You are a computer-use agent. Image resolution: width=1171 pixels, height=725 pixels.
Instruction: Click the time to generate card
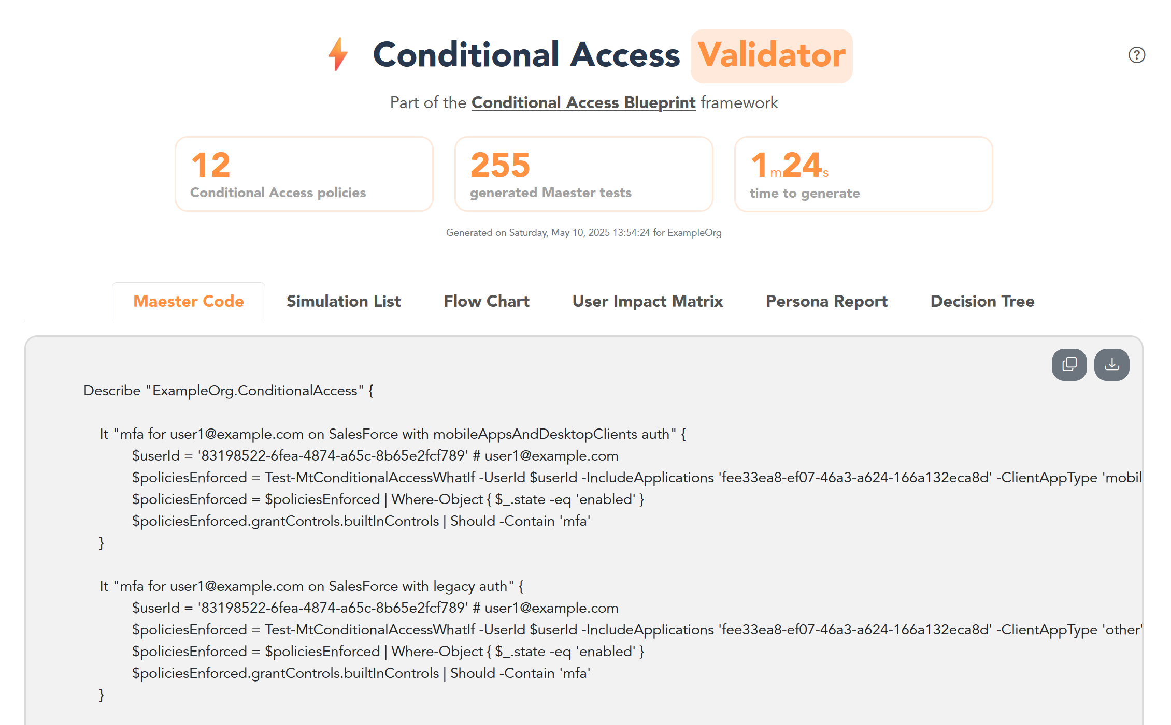tap(864, 174)
